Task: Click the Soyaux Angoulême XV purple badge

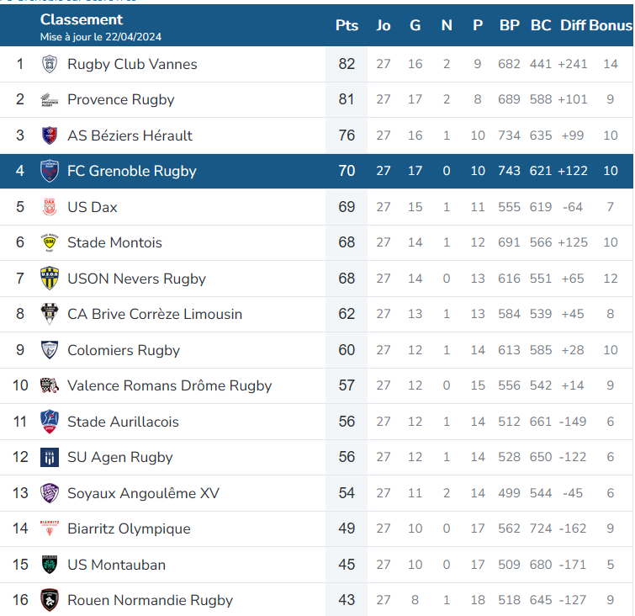Action: (50, 493)
